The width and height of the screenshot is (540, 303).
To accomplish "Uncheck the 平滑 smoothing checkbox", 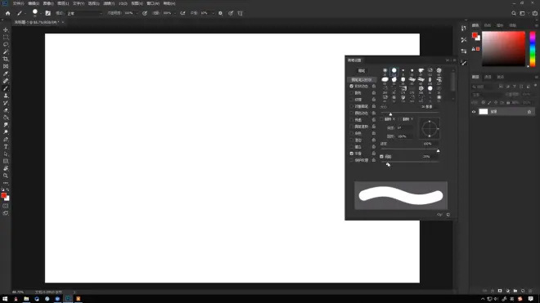I will coord(352,154).
